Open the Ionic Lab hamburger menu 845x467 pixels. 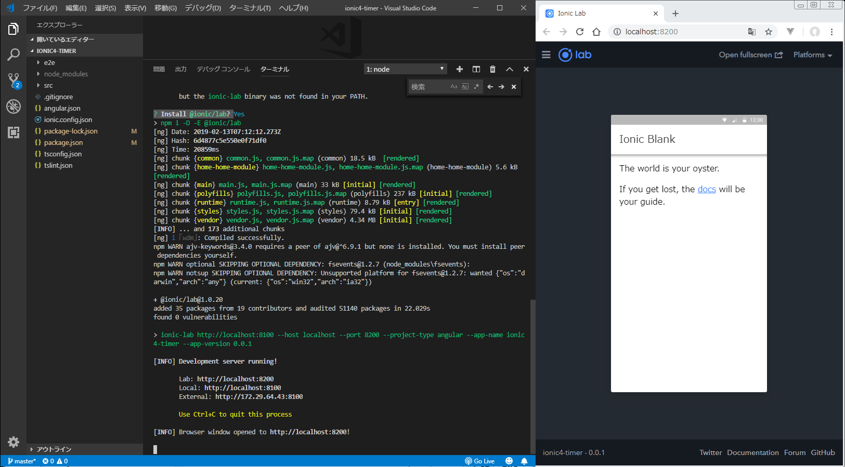(x=546, y=55)
